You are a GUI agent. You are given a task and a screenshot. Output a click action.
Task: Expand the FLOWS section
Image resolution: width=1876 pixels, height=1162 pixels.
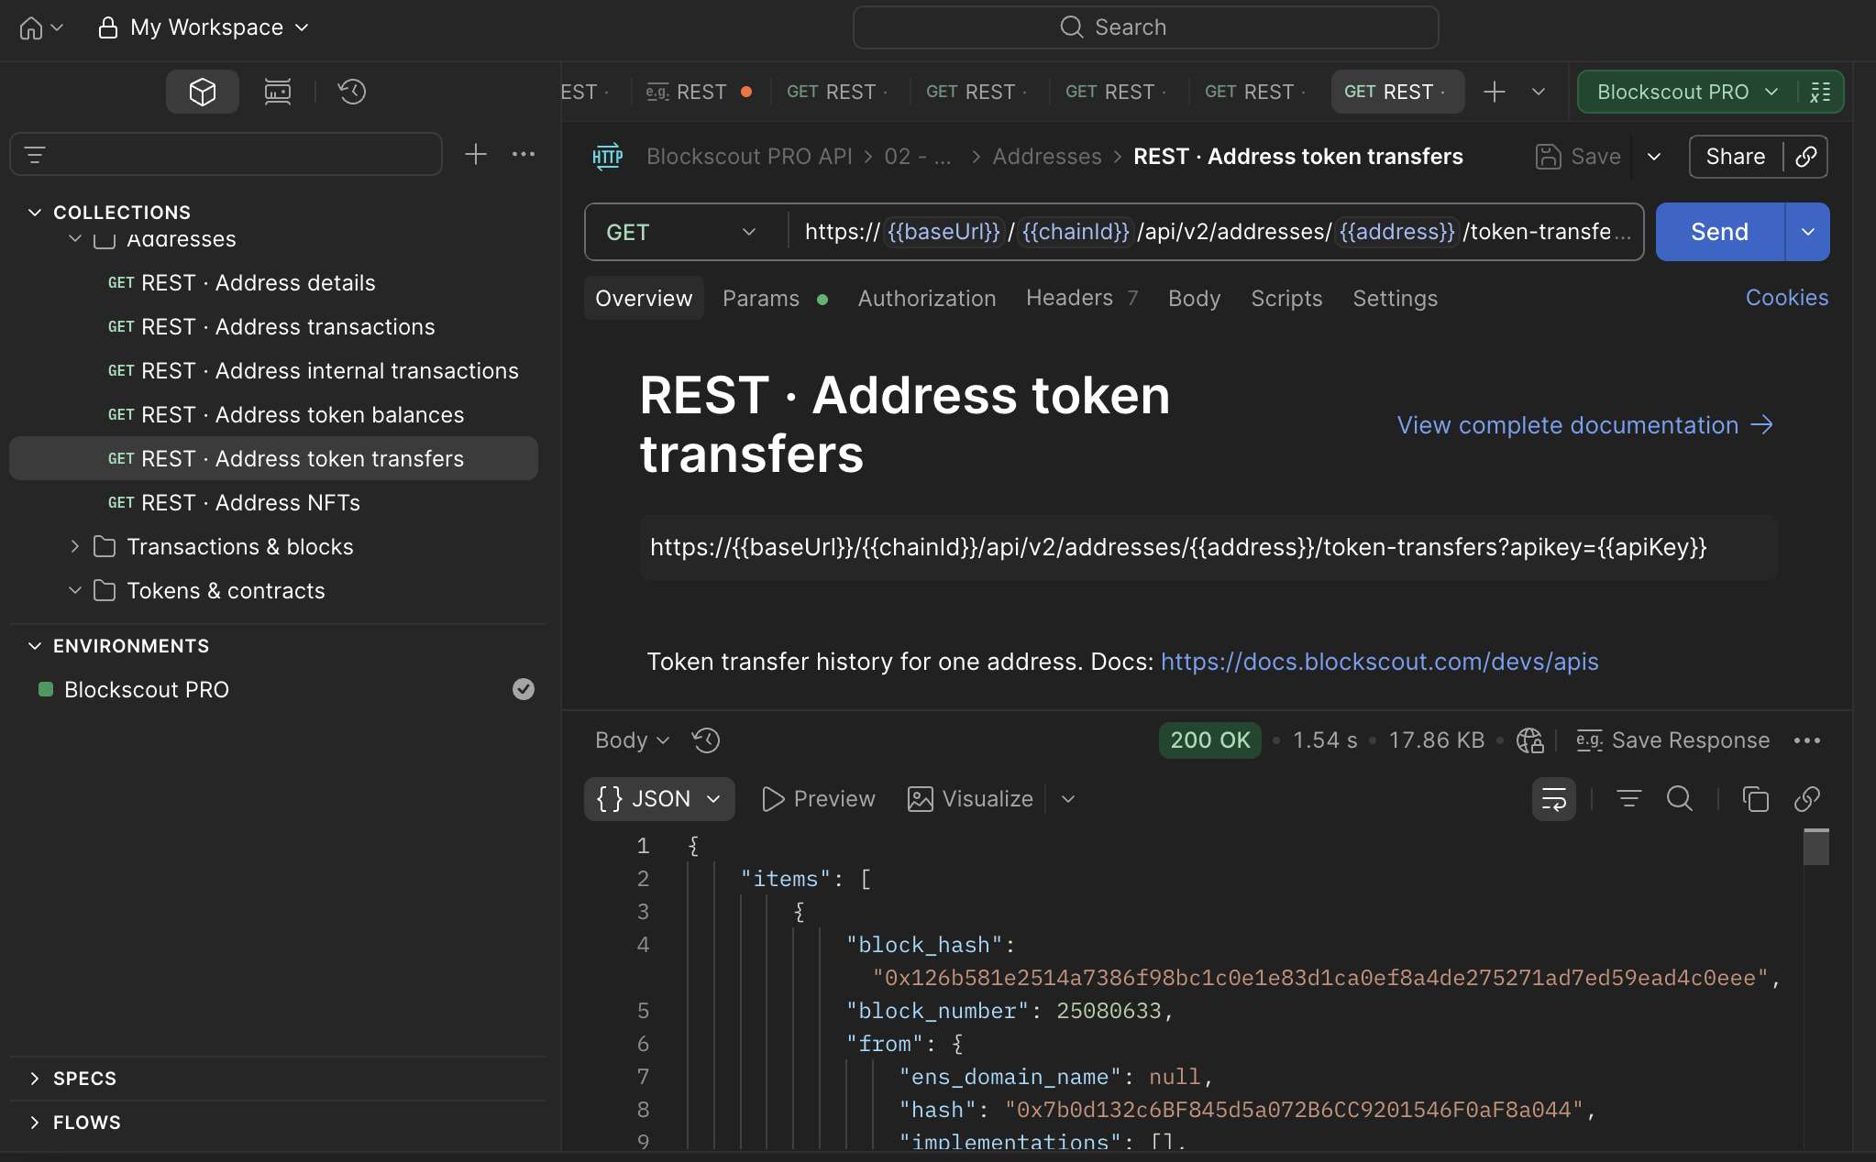pos(35,1123)
